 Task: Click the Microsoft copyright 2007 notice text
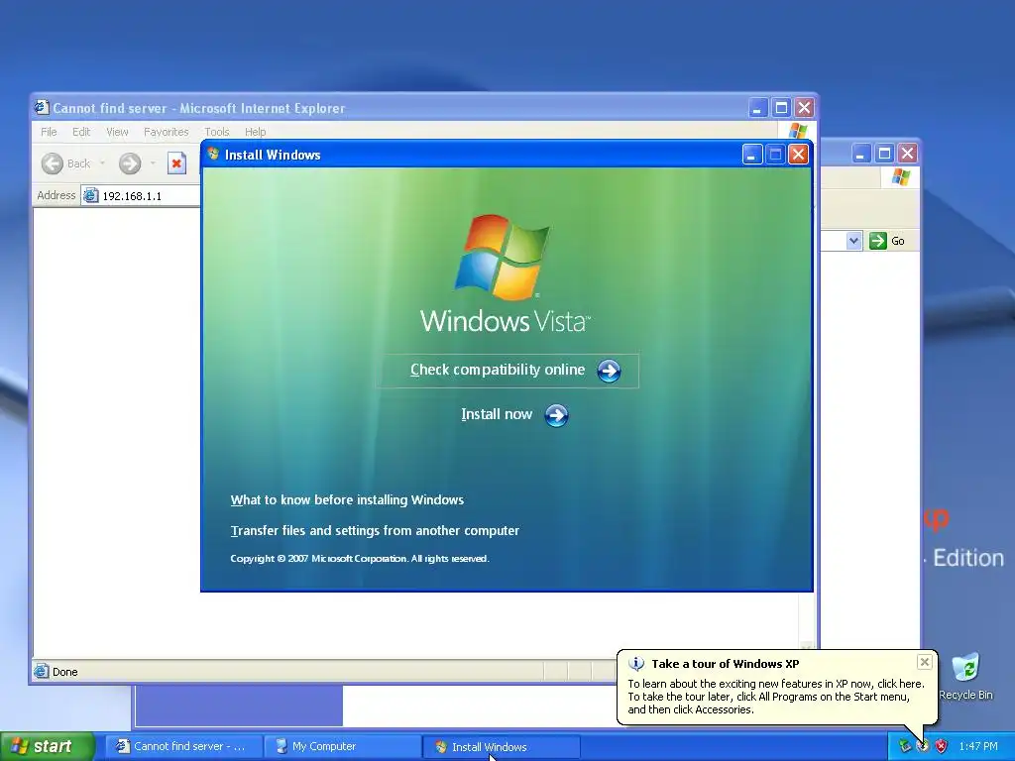tap(360, 559)
